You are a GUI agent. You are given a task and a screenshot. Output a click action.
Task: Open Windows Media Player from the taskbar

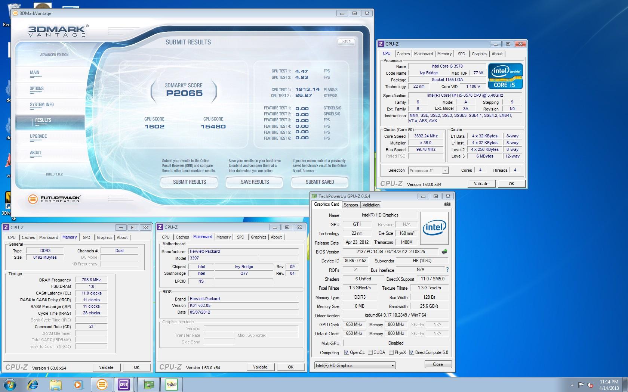pyautogui.click(x=78, y=385)
